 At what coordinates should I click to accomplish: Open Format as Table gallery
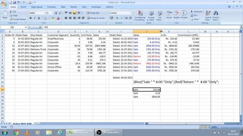click(151, 15)
